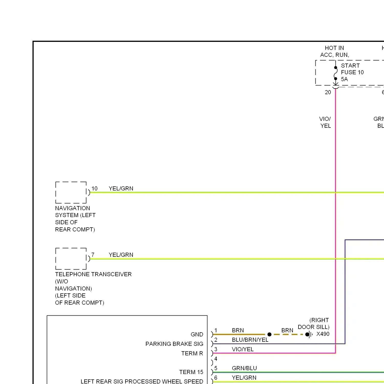Click the FUSE 10 label

click(352, 72)
